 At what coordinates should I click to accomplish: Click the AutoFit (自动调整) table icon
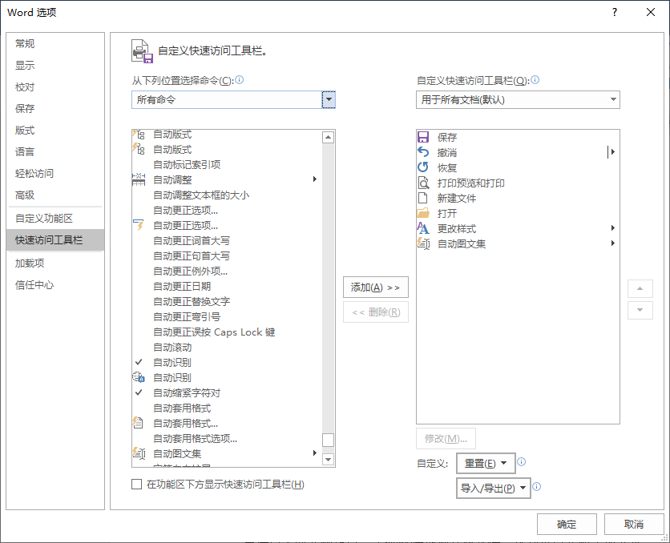[139, 179]
